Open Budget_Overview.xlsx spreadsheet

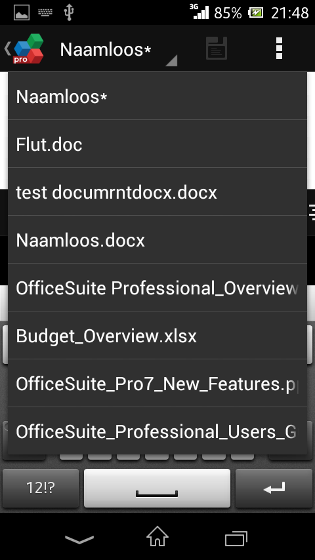(157, 335)
